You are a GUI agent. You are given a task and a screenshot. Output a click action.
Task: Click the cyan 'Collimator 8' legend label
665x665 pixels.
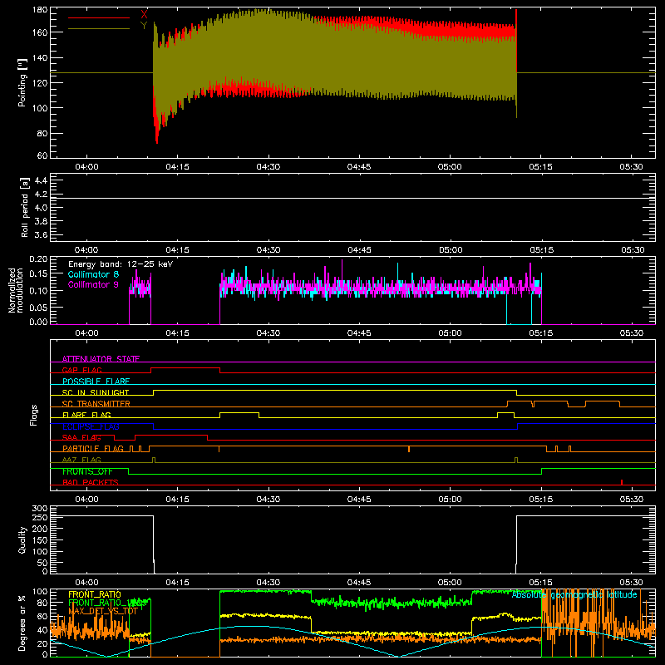93,274
